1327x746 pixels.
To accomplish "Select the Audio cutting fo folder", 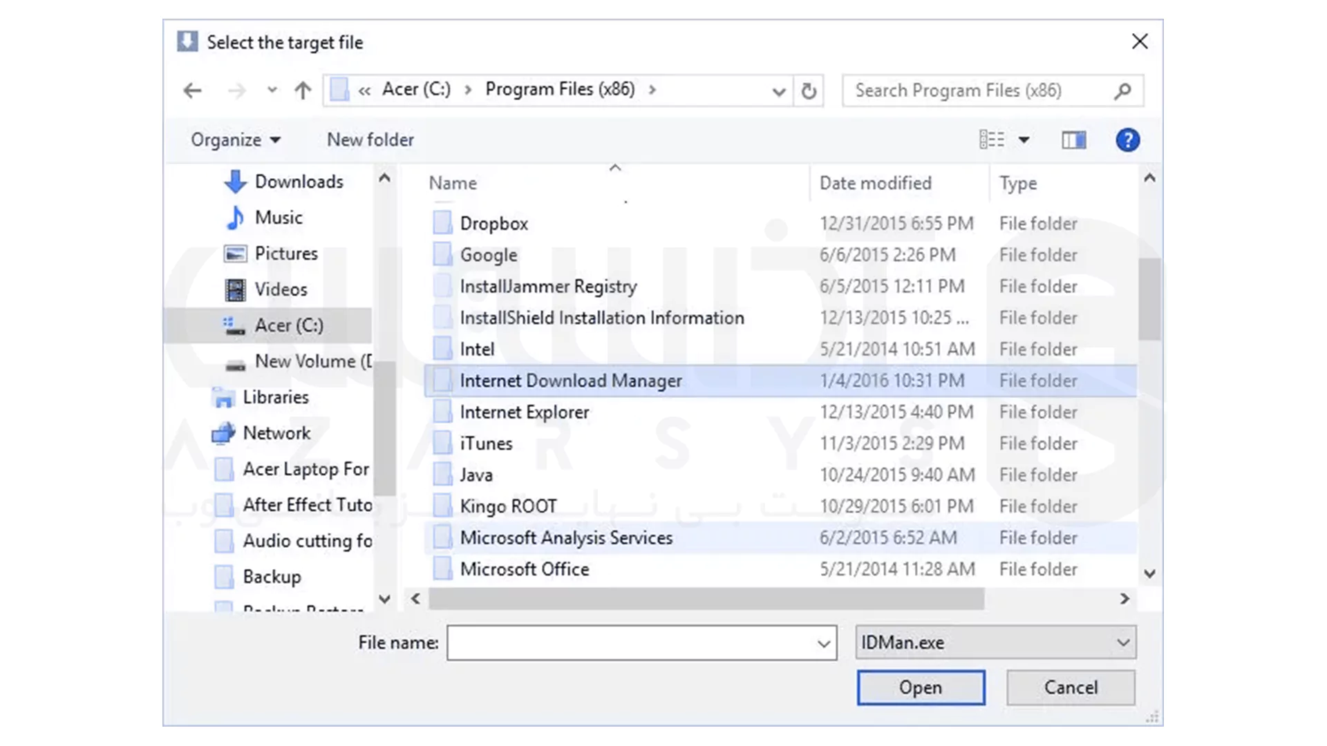I will tap(294, 541).
